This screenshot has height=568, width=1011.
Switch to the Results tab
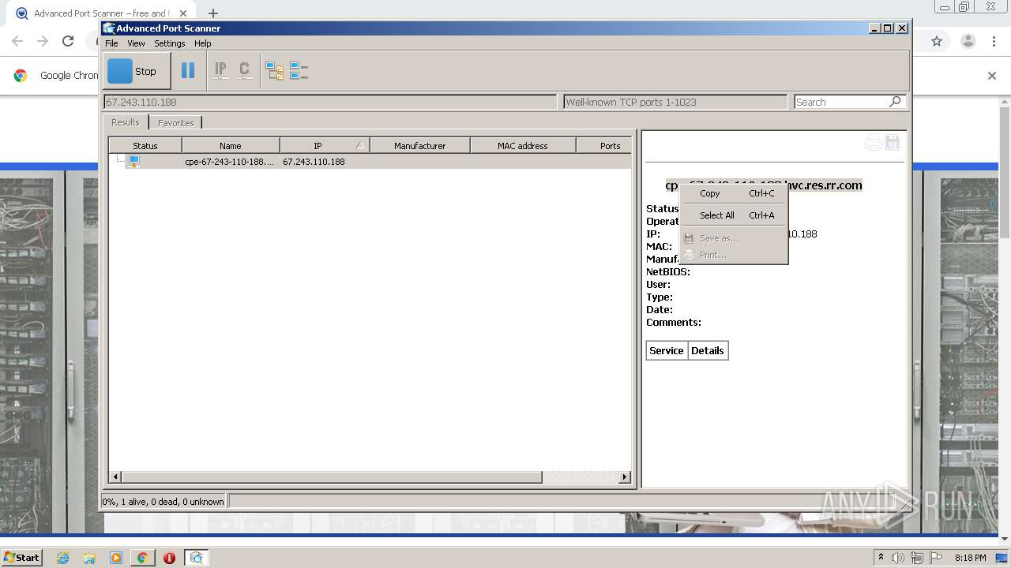125,122
